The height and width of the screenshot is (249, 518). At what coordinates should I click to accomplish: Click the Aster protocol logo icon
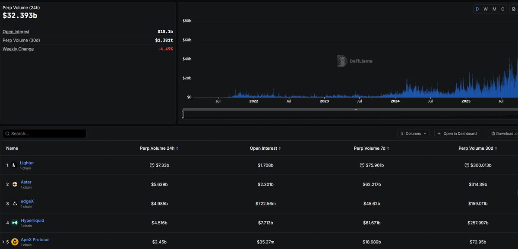pyautogui.click(x=15, y=184)
